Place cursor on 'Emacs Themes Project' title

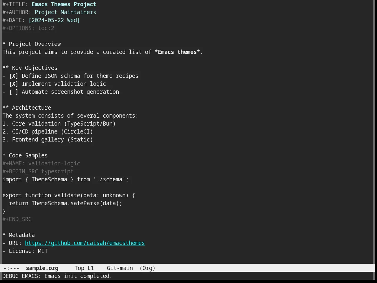pyautogui.click(x=64, y=4)
